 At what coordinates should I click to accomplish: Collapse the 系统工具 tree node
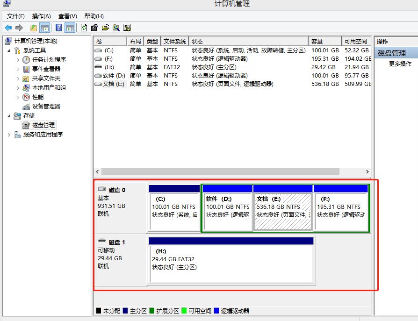tap(9, 50)
